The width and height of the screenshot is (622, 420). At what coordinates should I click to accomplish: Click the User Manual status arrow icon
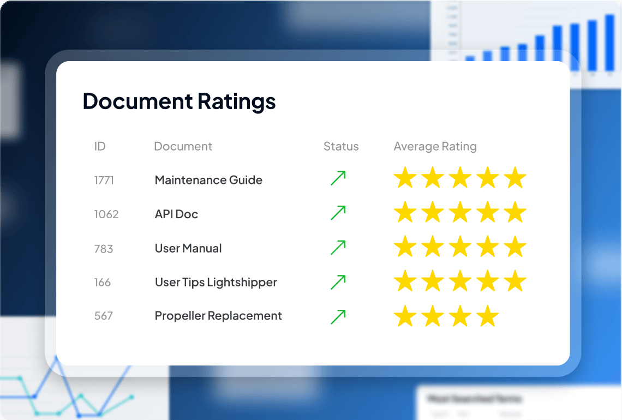(x=338, y=247)
